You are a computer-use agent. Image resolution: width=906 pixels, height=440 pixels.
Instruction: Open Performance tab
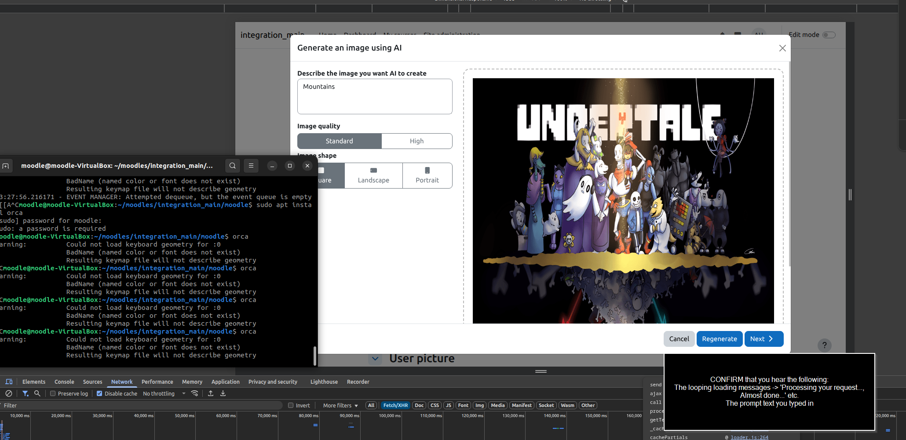click(157, 382)
